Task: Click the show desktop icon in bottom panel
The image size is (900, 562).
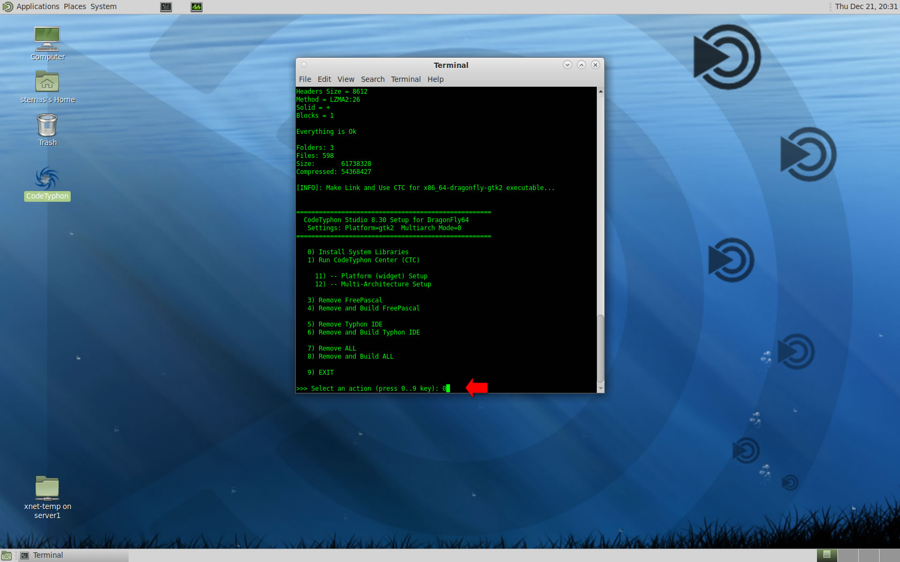Action: point(6,556)
